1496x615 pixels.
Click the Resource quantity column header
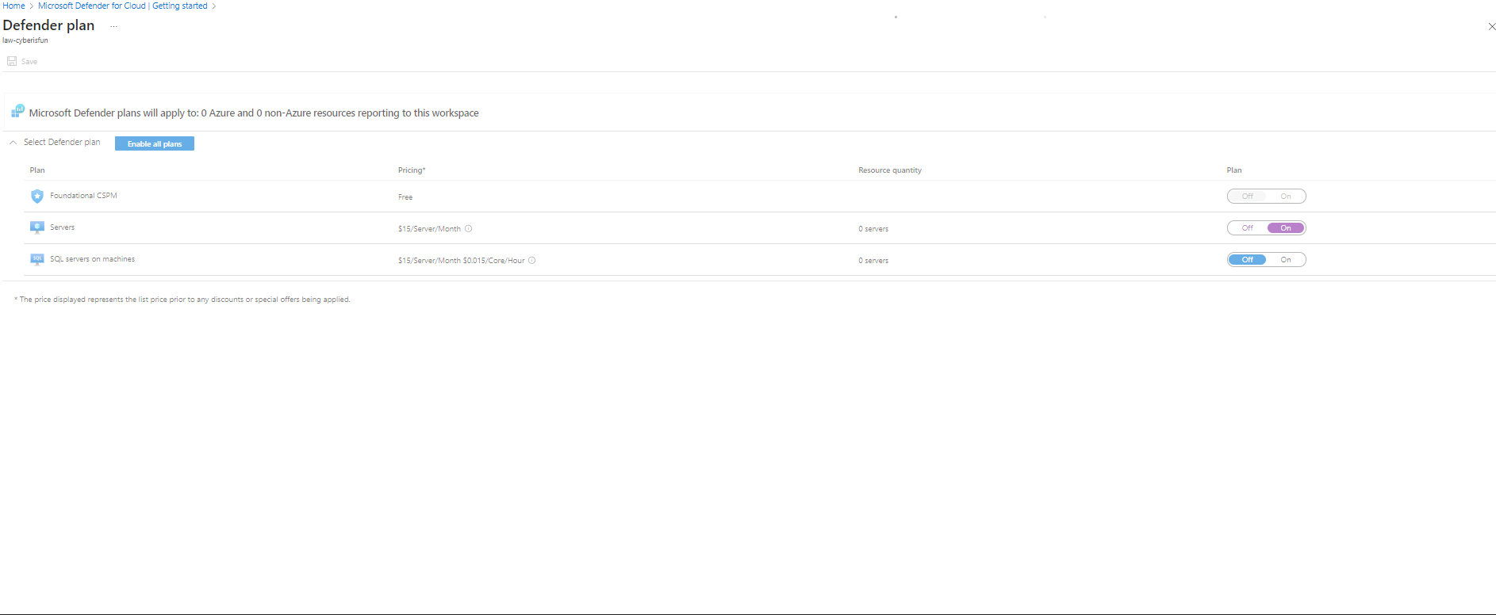(x=890, y=170)
